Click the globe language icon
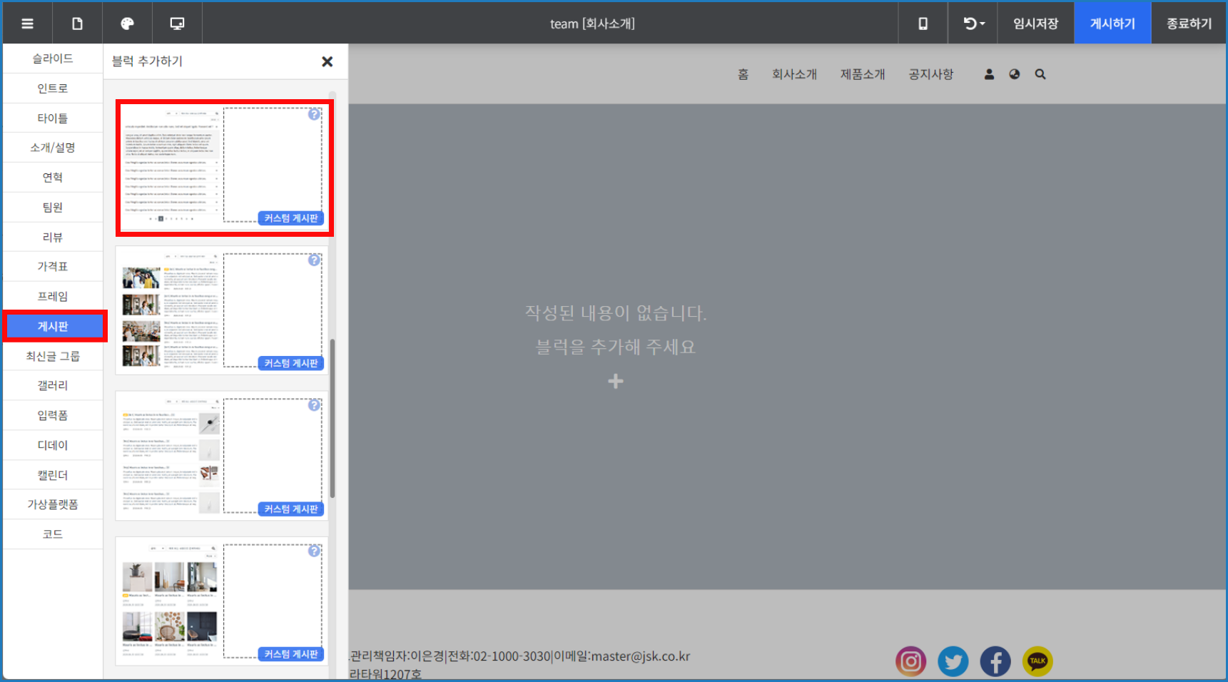1228x682 pixels. tap(1015, 74)
